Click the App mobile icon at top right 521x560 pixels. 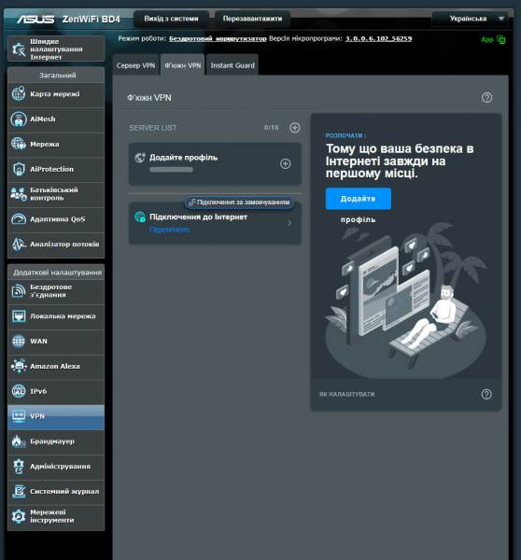pos(501,39)
